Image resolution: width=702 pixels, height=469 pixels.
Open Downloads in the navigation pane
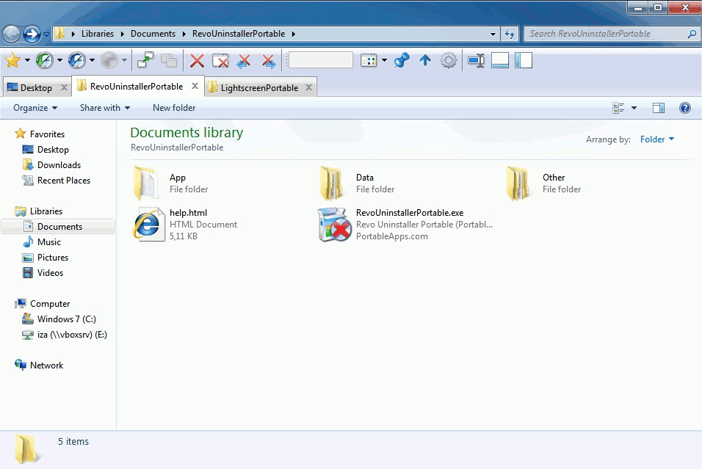tap(59, 164)
